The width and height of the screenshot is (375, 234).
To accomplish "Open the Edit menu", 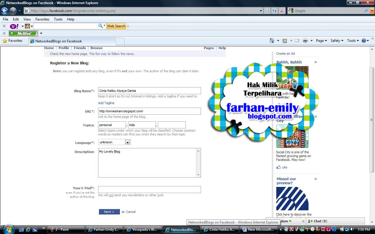I will point(16,19).
